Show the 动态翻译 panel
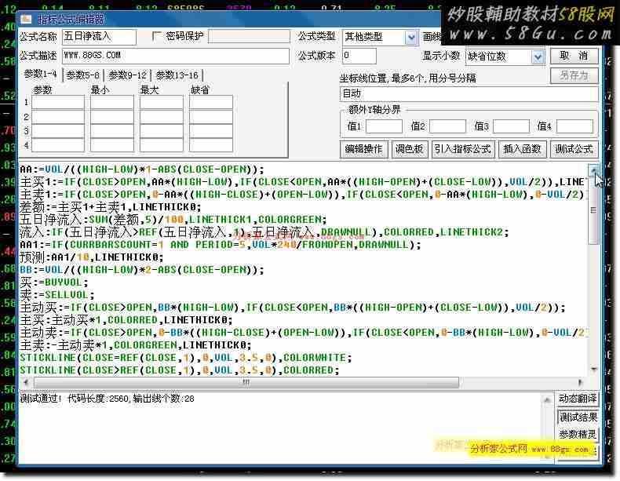 point(578,399)
